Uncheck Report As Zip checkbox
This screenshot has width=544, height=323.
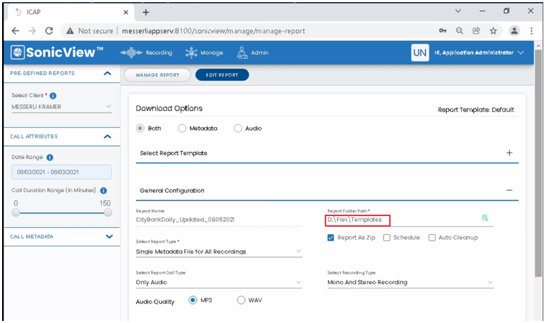coord(331,238)
